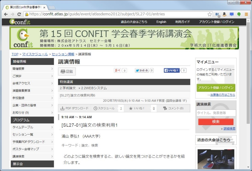
Task: Select the 第20回Confit学会 browser tab
Action: [x=25, y=7]
